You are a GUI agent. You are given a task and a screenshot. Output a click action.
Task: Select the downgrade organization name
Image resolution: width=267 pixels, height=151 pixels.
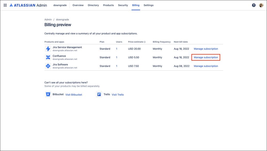coord(60,5)
